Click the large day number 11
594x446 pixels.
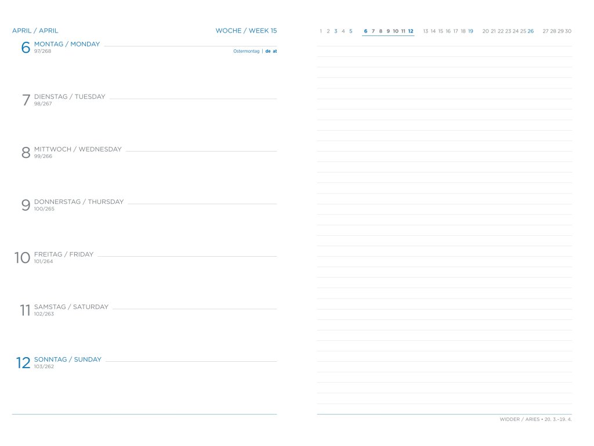(25, 310)
